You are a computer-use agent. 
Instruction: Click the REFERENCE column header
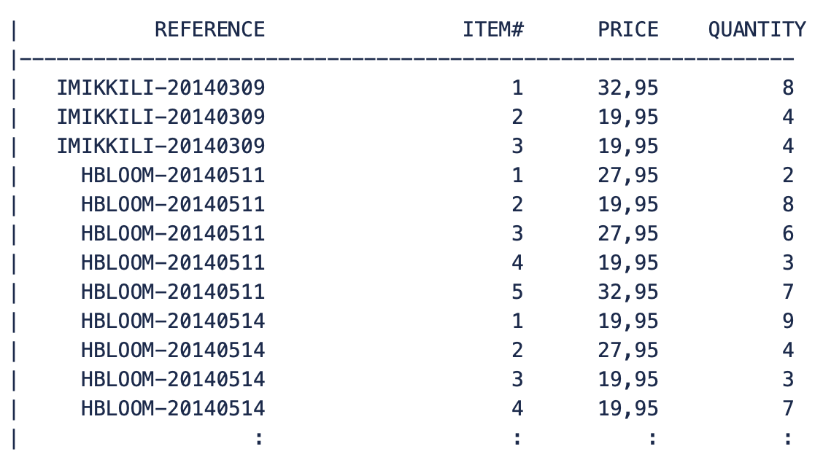209,30
